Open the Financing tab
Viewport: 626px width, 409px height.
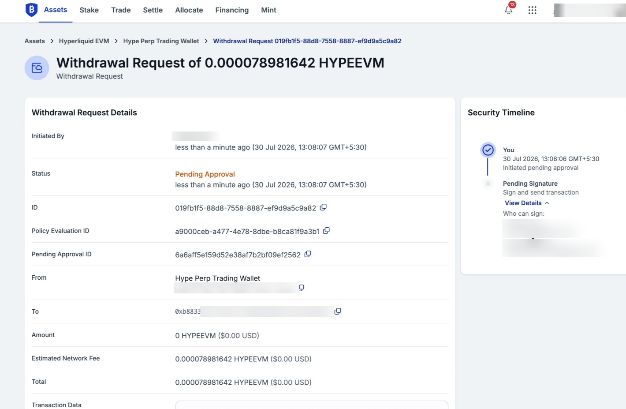232,10
